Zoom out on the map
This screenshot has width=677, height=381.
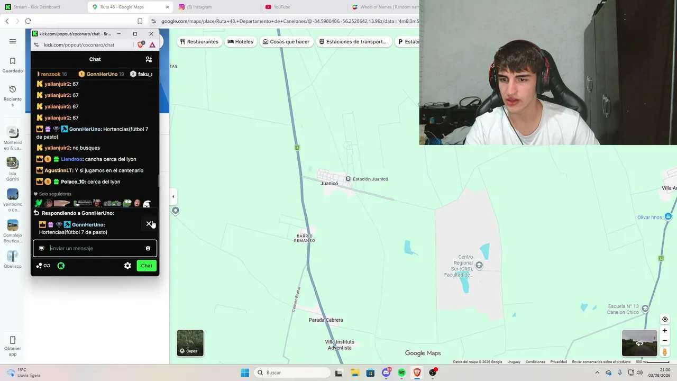tap(665, 341)
